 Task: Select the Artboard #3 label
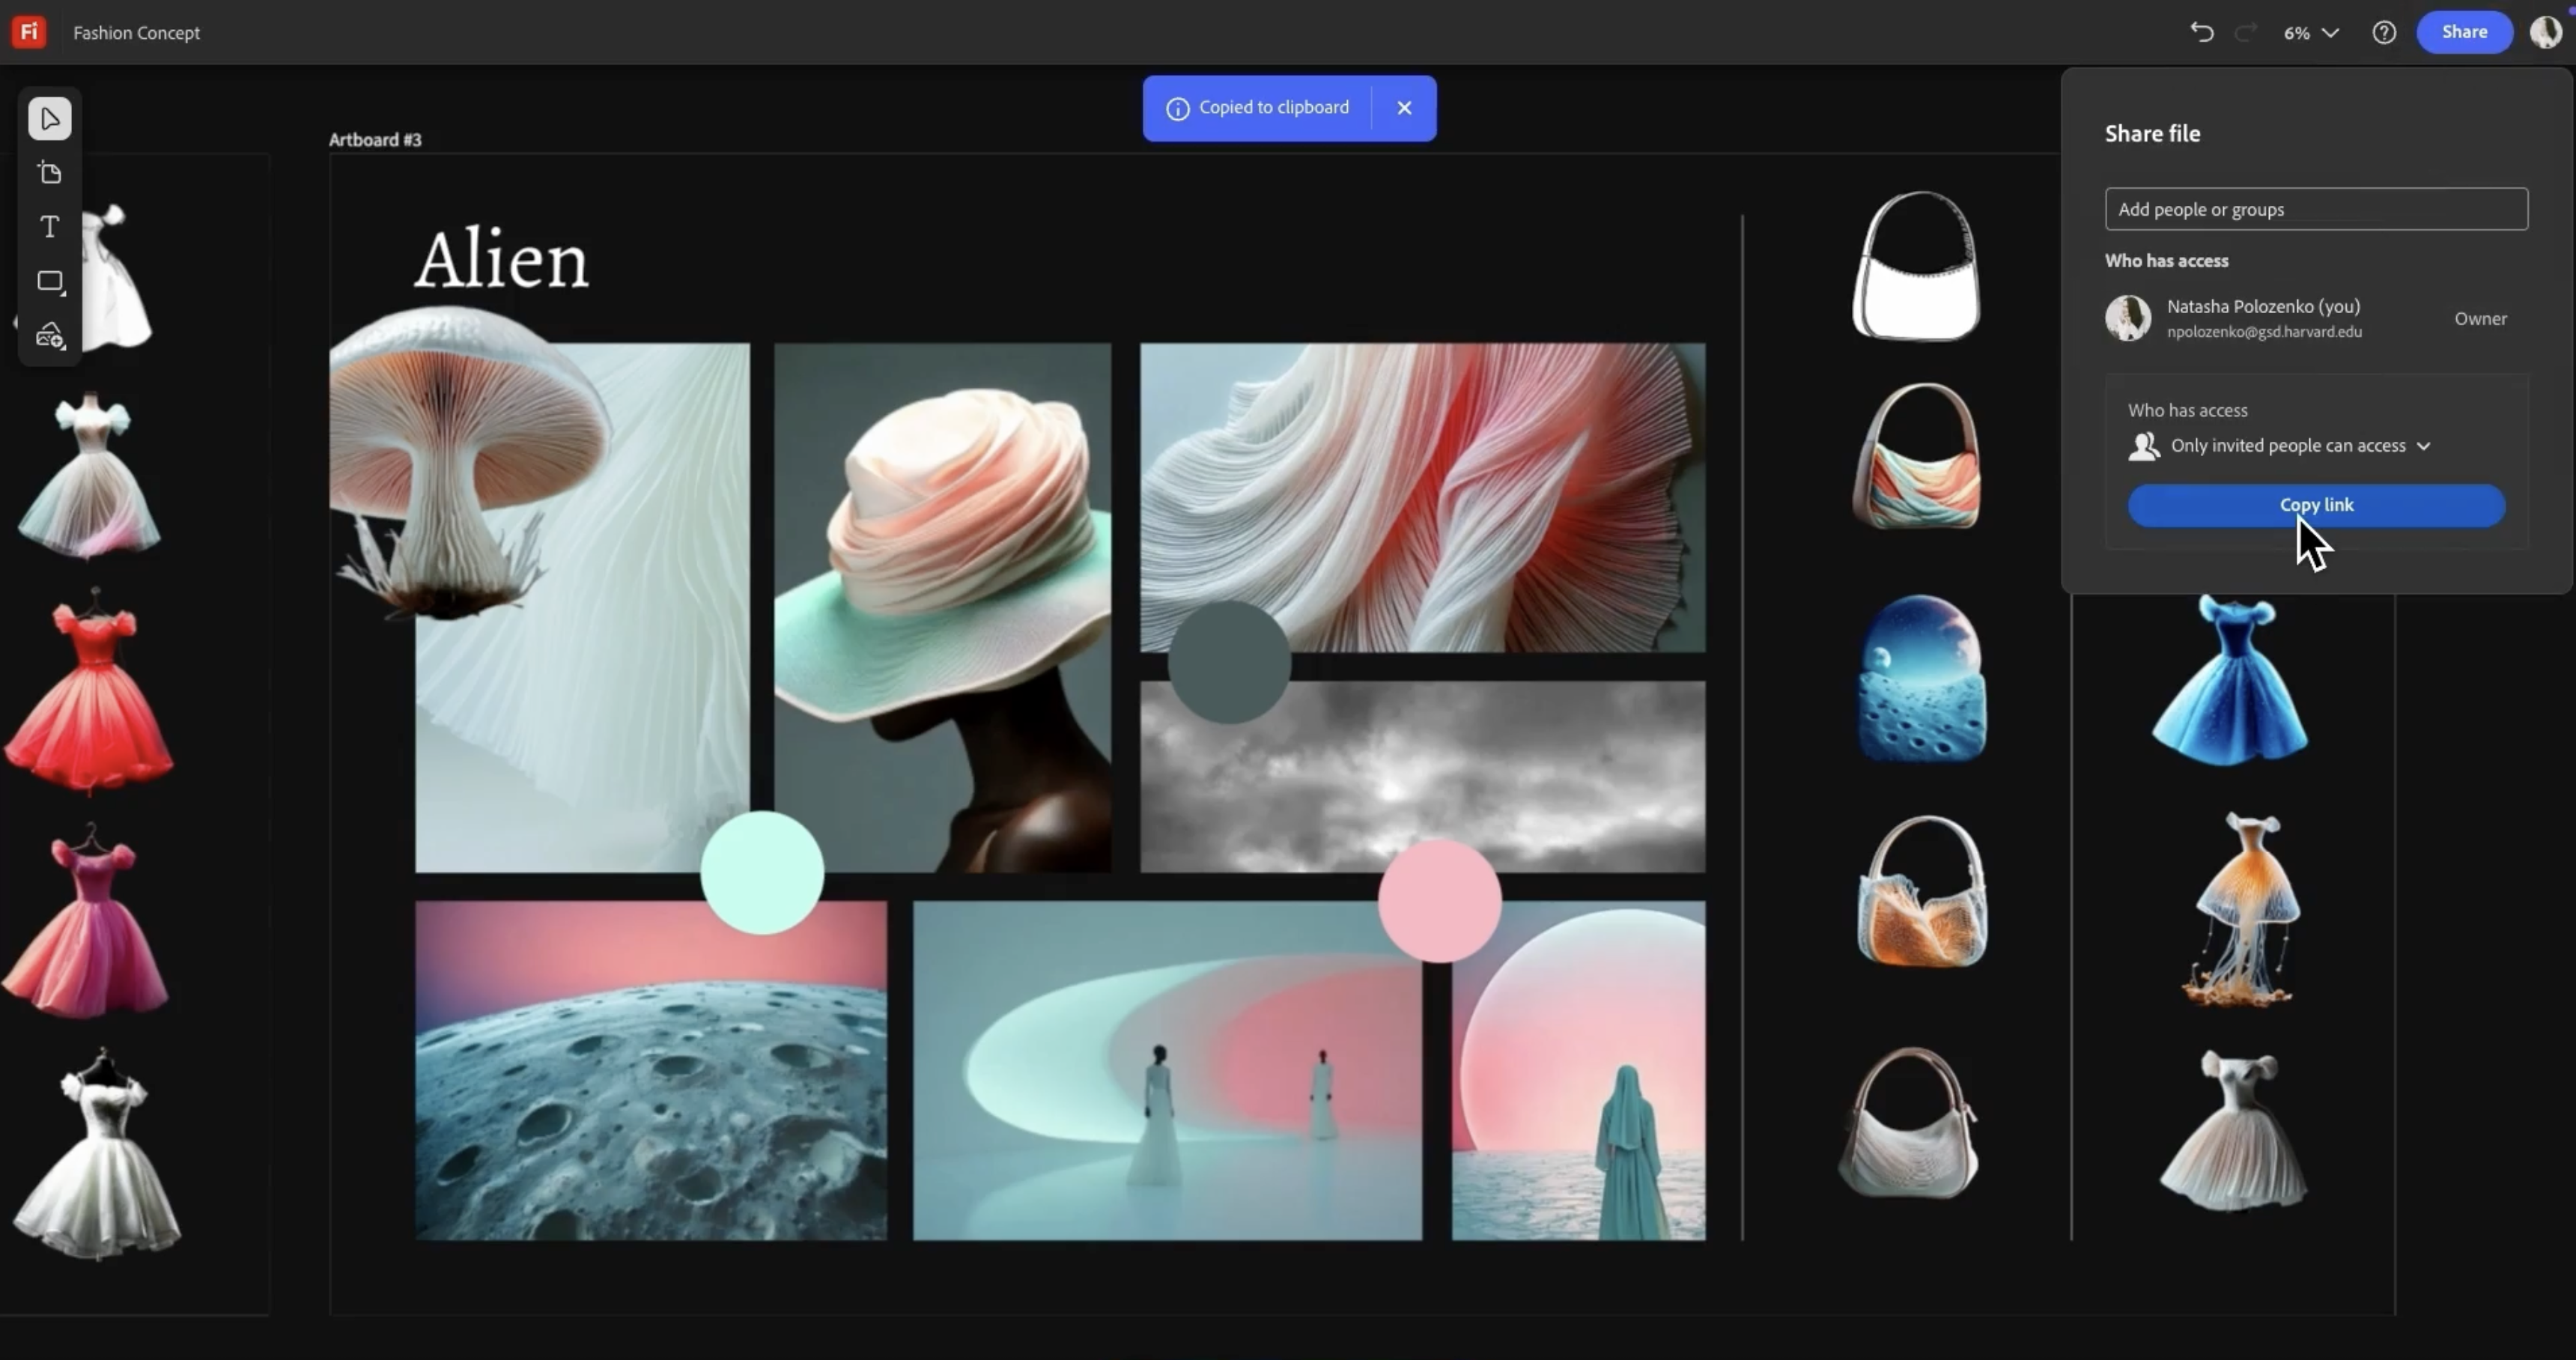[x=375, y=140]
